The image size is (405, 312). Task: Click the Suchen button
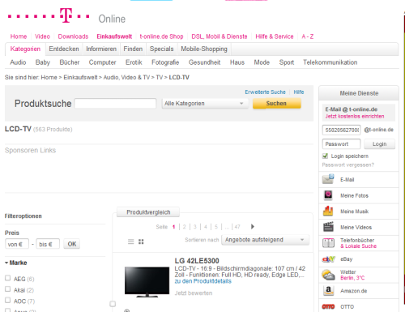tap(277, 104)
